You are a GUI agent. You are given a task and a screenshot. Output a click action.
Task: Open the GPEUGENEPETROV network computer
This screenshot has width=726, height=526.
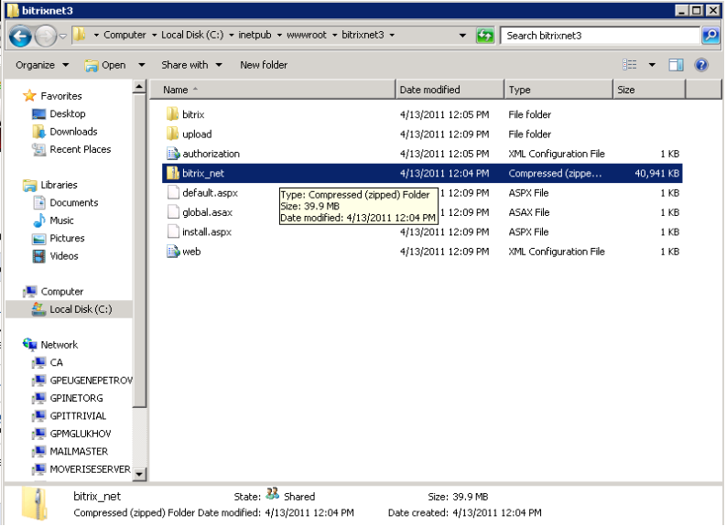pos(91,381)
